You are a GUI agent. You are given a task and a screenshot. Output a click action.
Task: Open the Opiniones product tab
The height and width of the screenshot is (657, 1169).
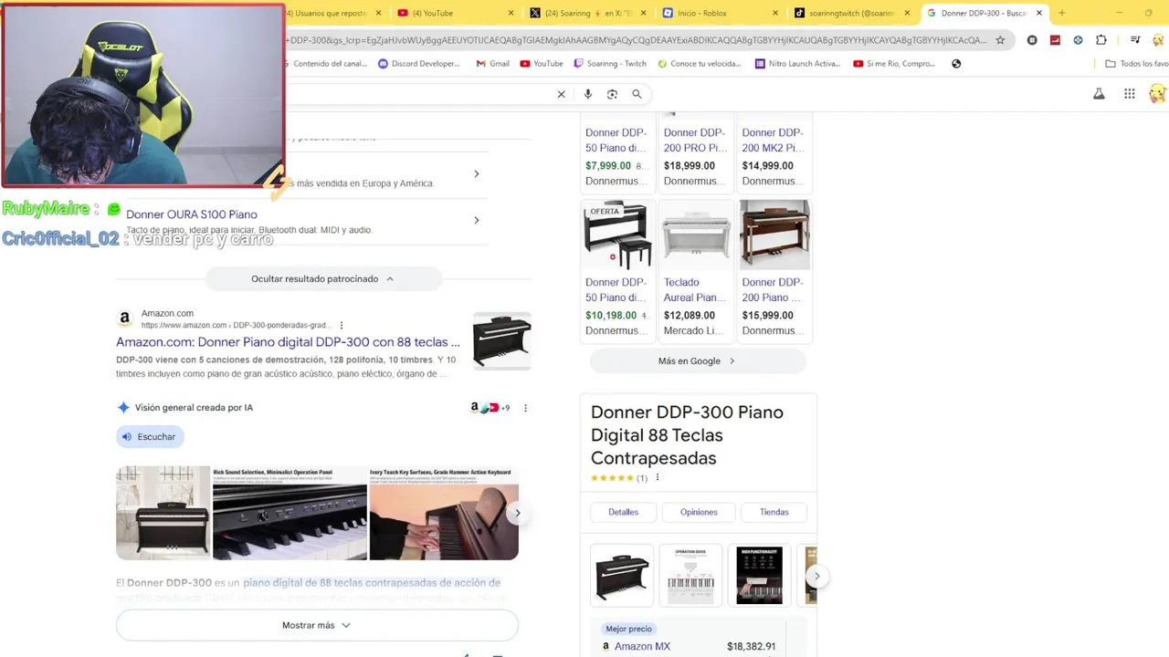699,512
